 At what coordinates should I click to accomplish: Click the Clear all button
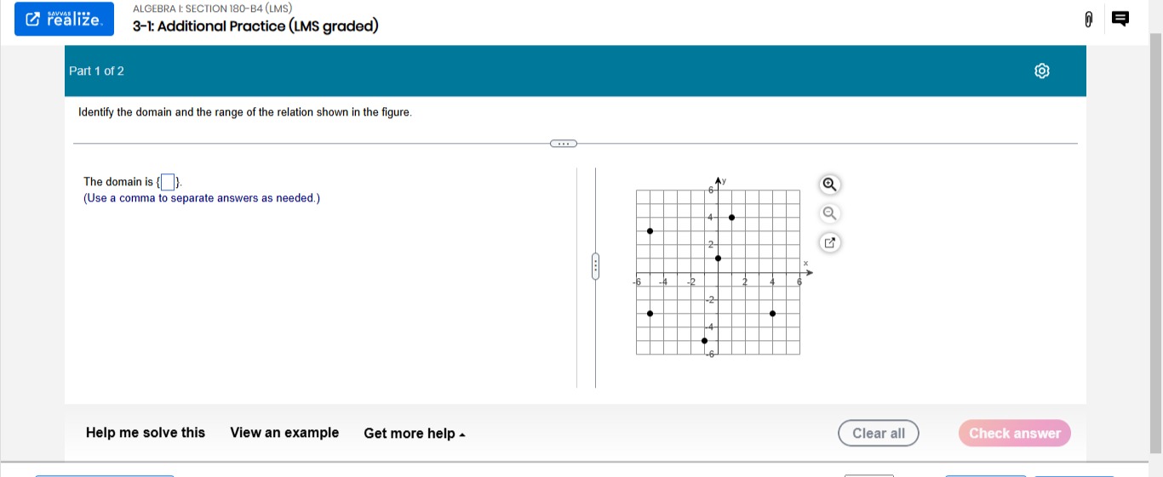point(879,434)
